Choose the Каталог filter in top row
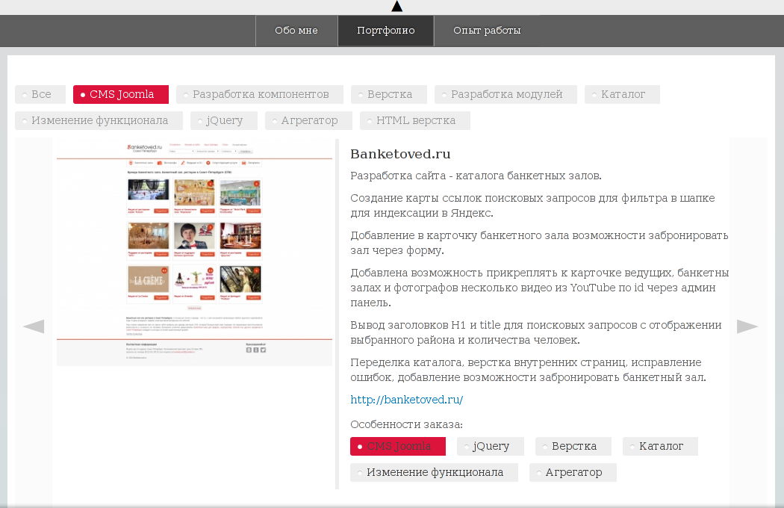 (x=622, y=94)
